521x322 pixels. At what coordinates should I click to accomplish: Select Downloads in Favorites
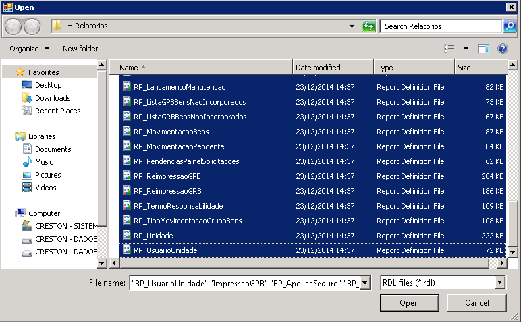[53, 98]
